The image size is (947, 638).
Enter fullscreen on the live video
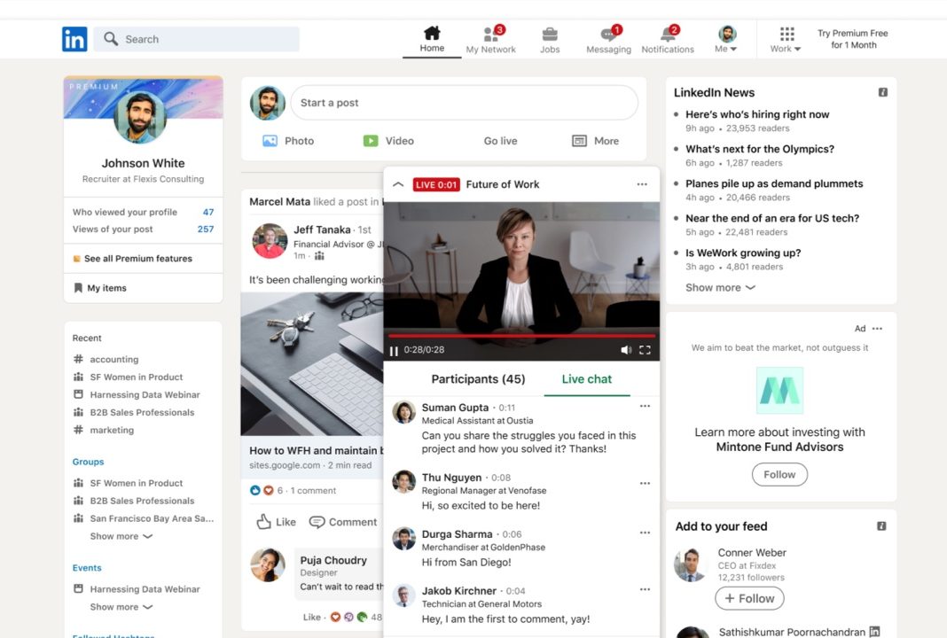(x=645, y=350)
